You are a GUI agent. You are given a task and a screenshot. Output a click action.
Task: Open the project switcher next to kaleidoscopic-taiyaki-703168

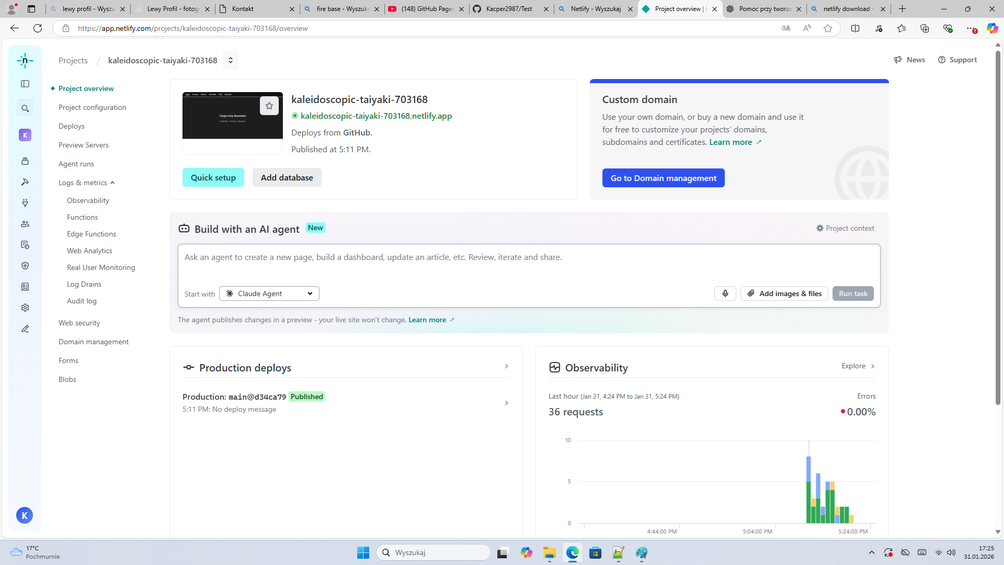230,60
